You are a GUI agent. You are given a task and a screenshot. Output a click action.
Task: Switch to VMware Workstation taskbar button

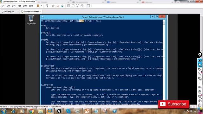49,111
